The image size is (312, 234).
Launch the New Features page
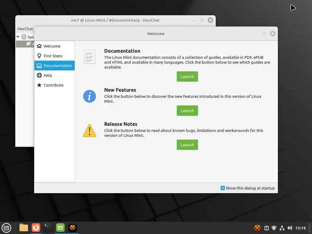[x=187, y=111]
